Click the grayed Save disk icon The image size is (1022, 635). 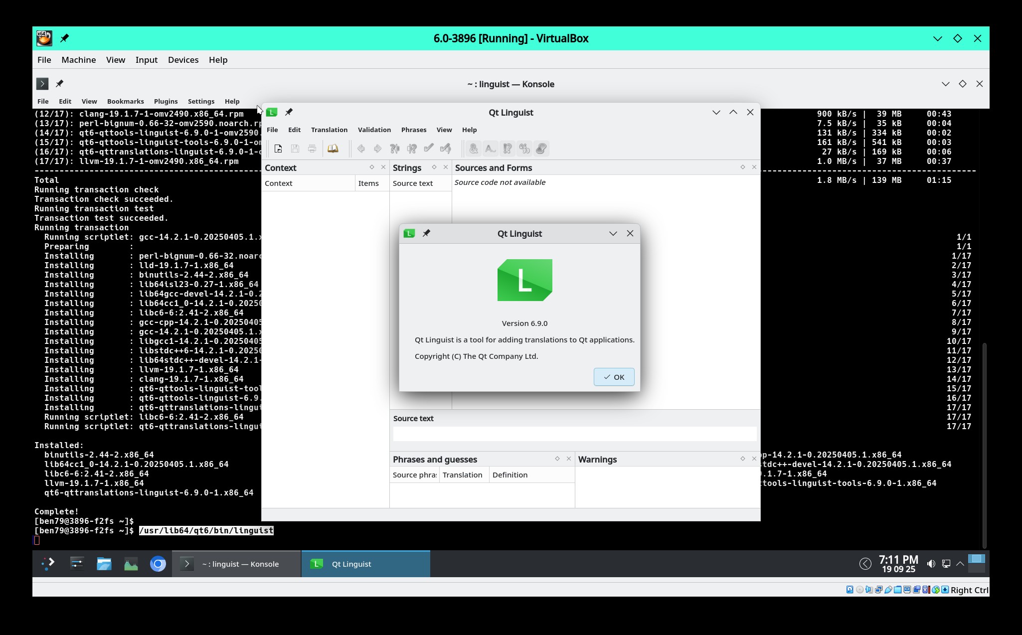click(295, 149)
